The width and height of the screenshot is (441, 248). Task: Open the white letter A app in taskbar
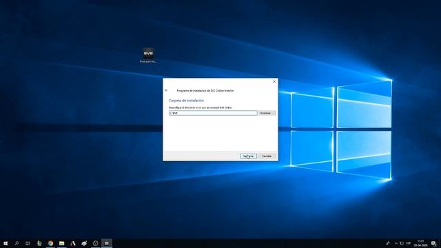pyautogui.click(x=73, y=243)
